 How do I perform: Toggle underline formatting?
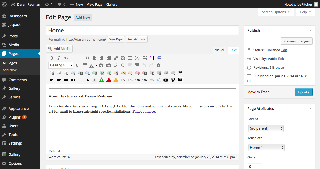pos(77,65)
